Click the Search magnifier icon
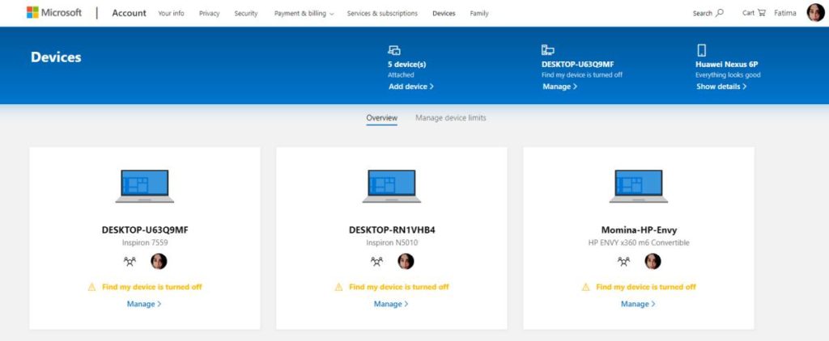The height and width of the screenshot is (341, 829). (720, 13)
